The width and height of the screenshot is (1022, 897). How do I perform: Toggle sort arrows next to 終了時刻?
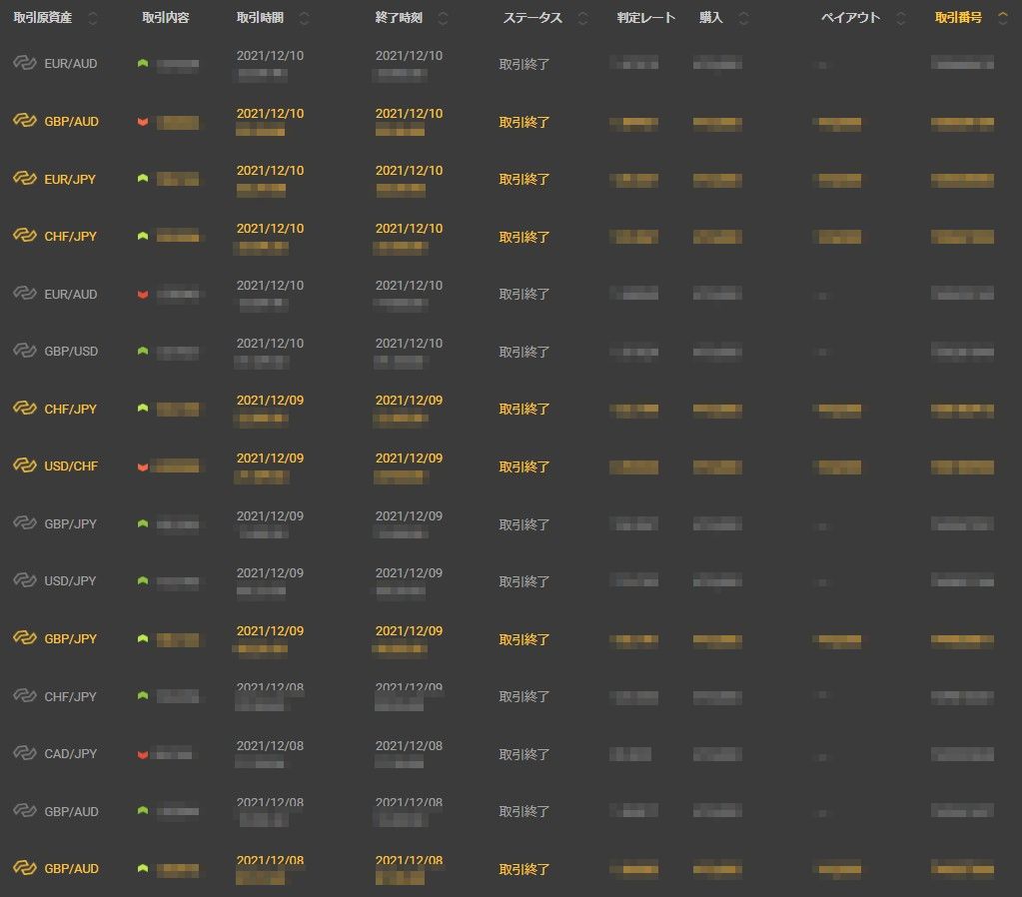(x=443, y=19)
